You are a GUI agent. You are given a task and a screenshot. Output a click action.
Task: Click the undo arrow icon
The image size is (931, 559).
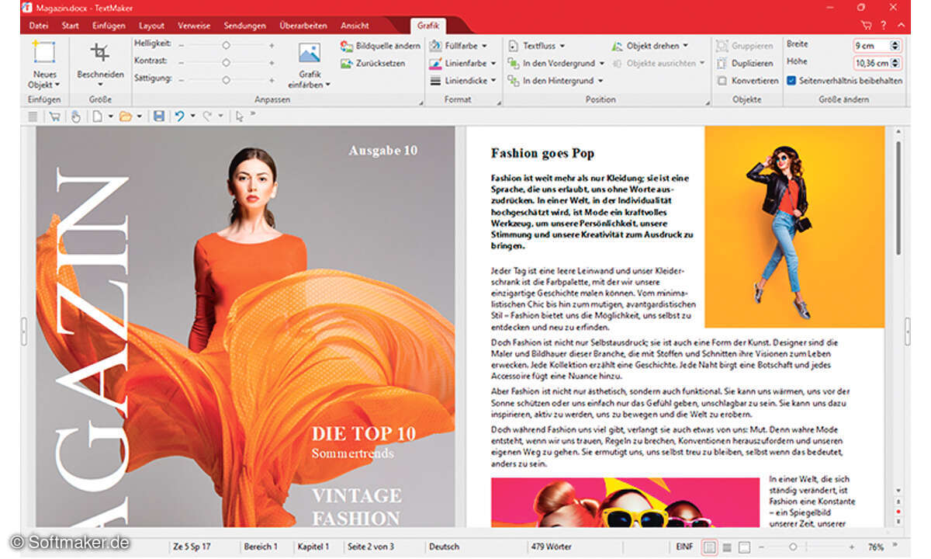[x=179, y=116]
